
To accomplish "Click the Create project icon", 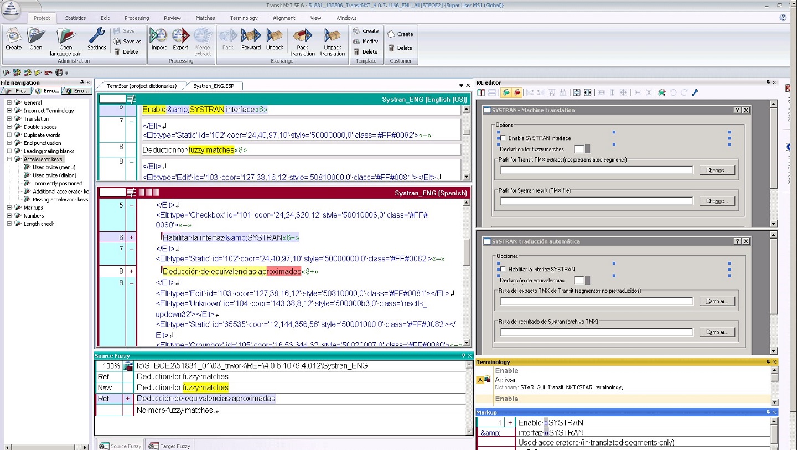I will (x=13, y=35).
